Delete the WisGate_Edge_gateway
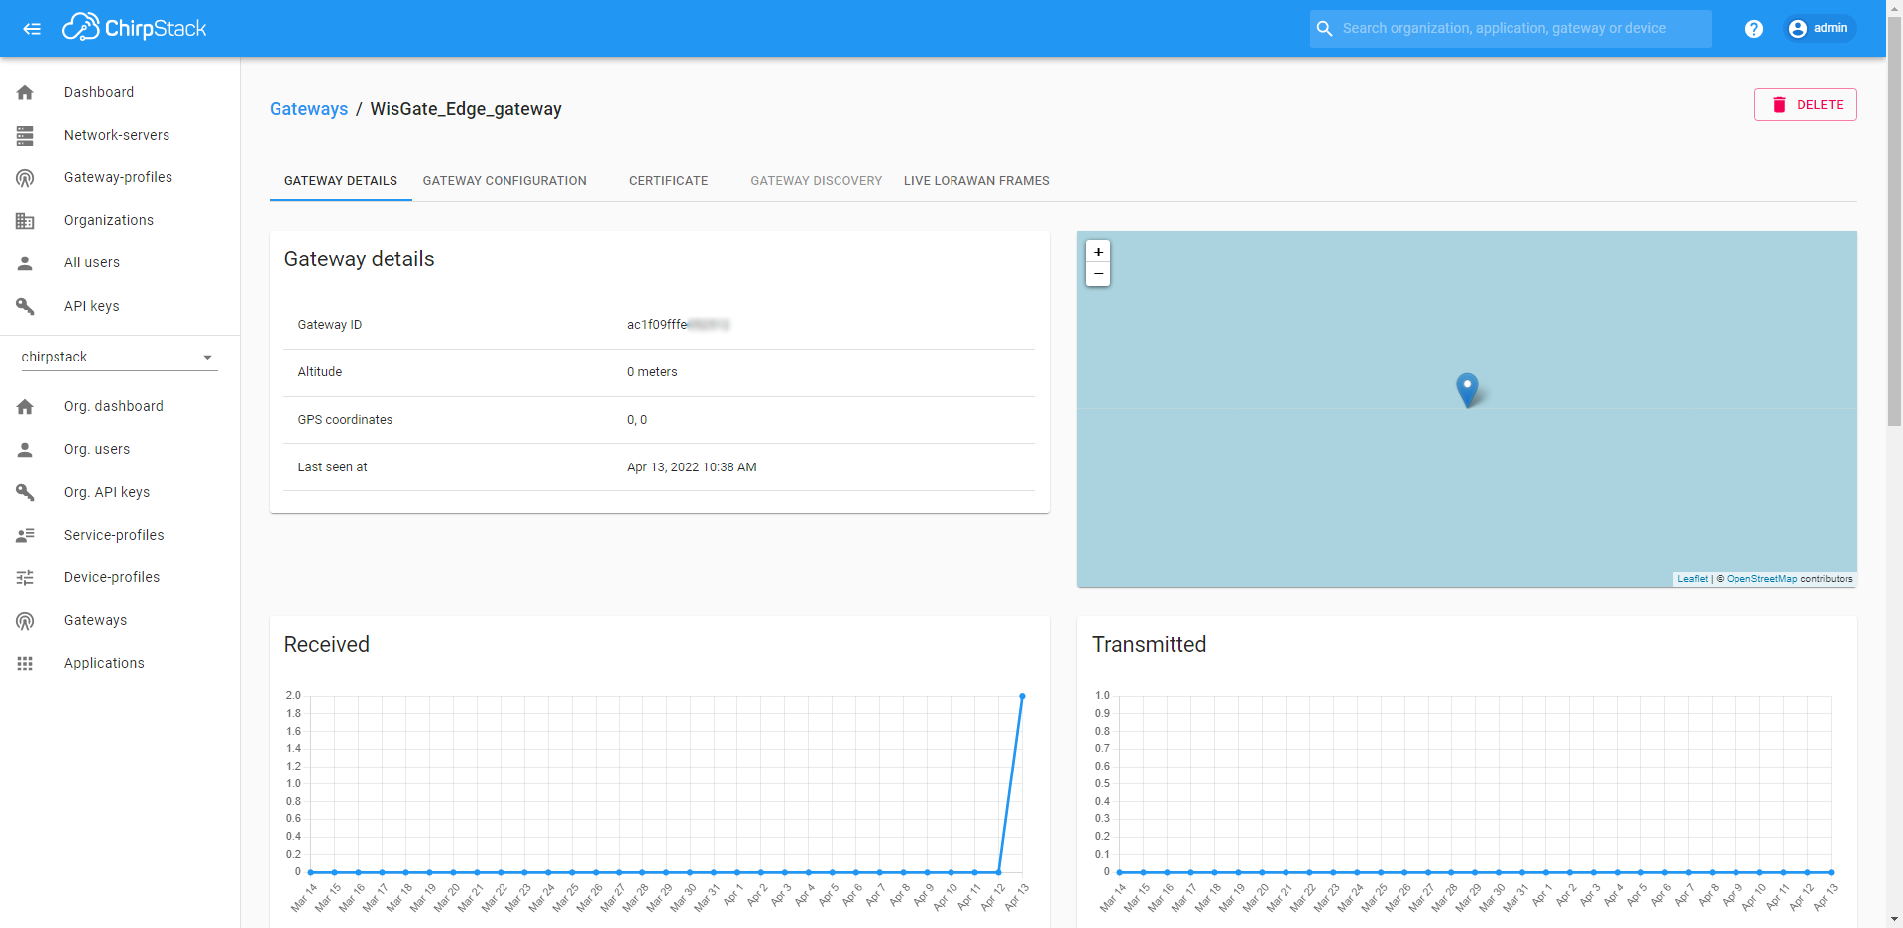 (1805, 105)
